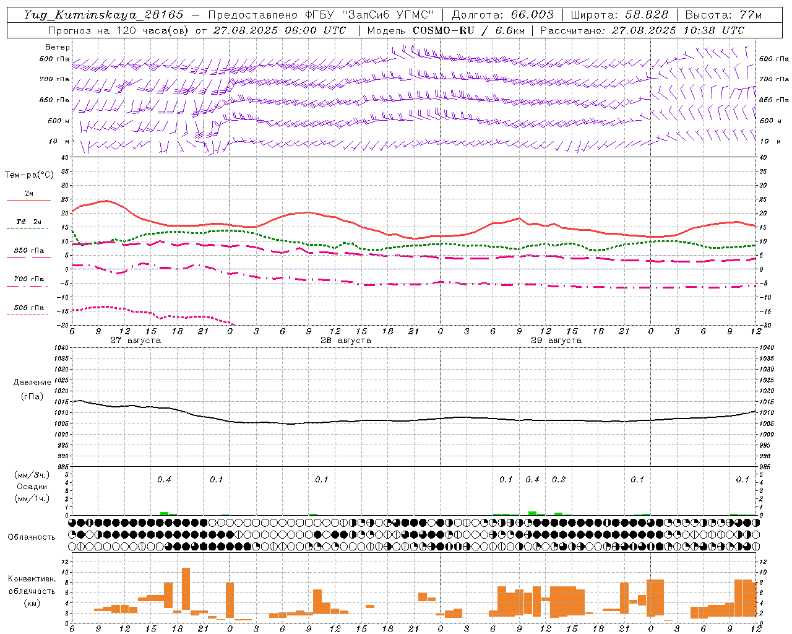Click the 'Давление' pressure panel label
The width and height of the screenshot is (792, 634).
pyautogui.click(x=32, y=383)
